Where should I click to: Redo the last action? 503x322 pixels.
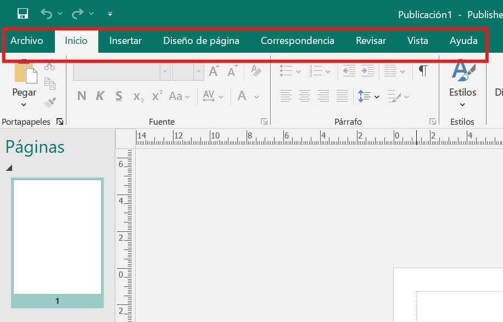[77, 14]
